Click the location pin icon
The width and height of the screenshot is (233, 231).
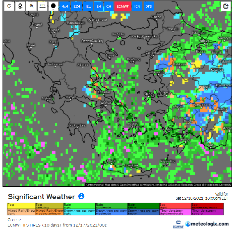(20, 6)
